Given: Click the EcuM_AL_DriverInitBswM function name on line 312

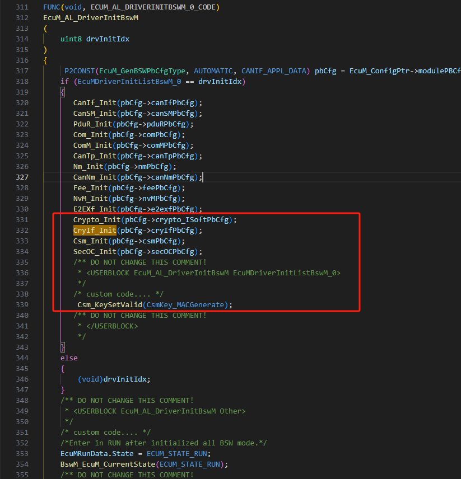Looking at the screenshot, I should (x=91, y=18).
